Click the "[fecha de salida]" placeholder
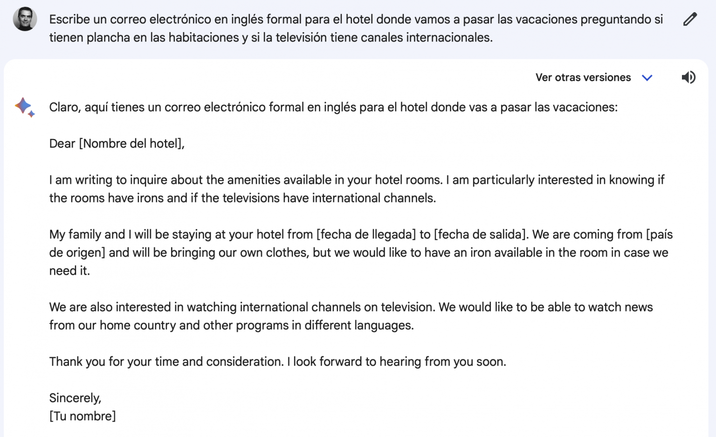This screenshot has height=437, width=716. [x=480, y=234]
